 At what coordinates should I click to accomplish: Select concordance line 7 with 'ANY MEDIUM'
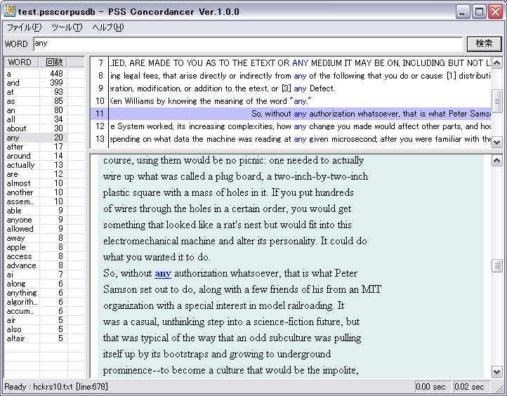(291, 62)
